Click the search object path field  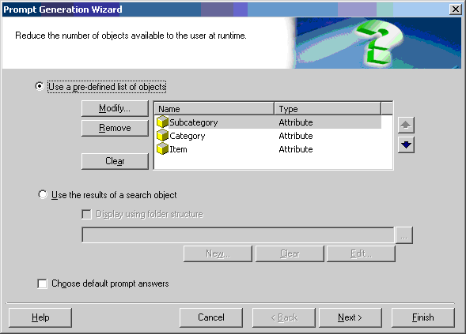[x=238, y=235]
